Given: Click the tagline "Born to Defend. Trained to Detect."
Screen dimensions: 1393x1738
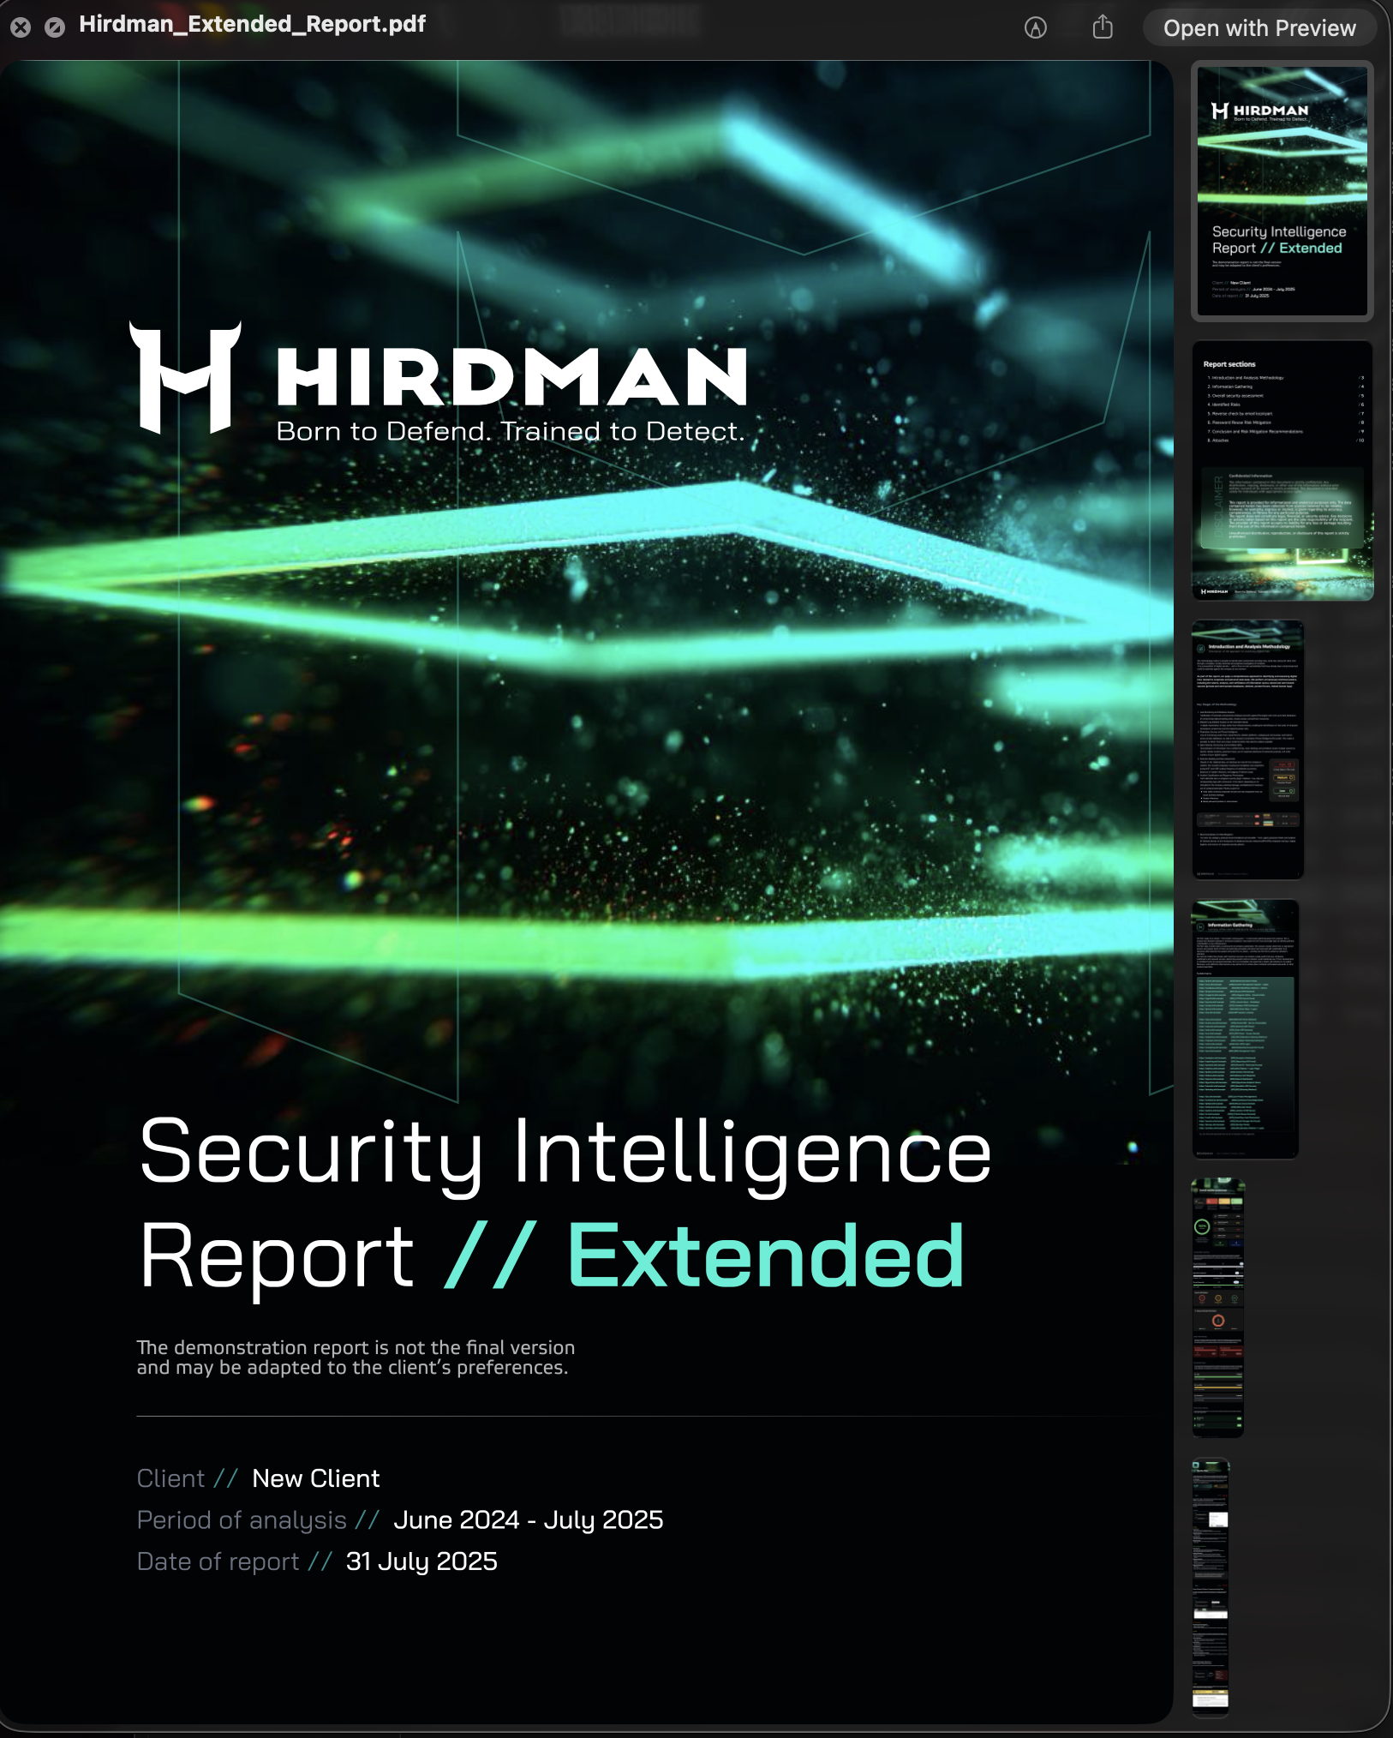Looking at the screenshot, I should click(x=511, y=431).
